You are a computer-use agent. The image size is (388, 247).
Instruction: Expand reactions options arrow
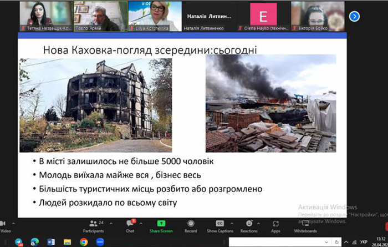[258, 224]
